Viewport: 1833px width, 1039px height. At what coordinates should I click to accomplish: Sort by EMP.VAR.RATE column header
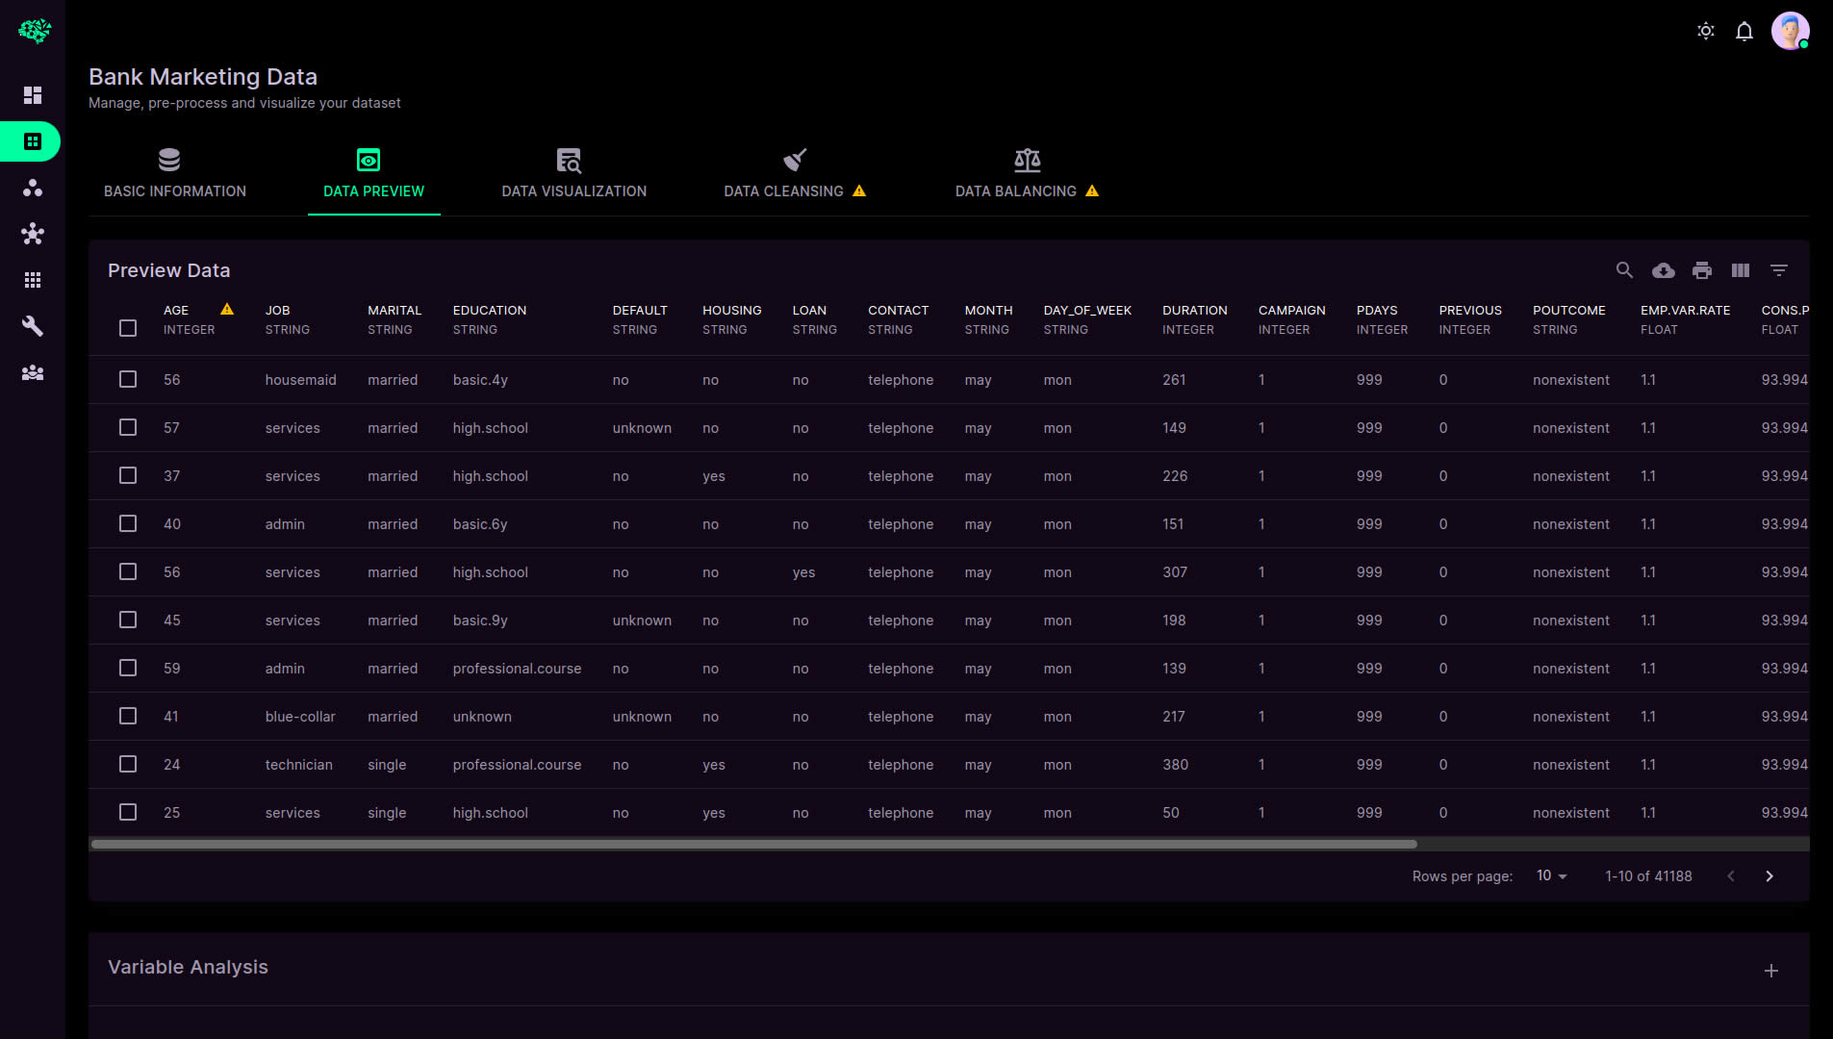pyautogui.click(x=1686, y=310)
